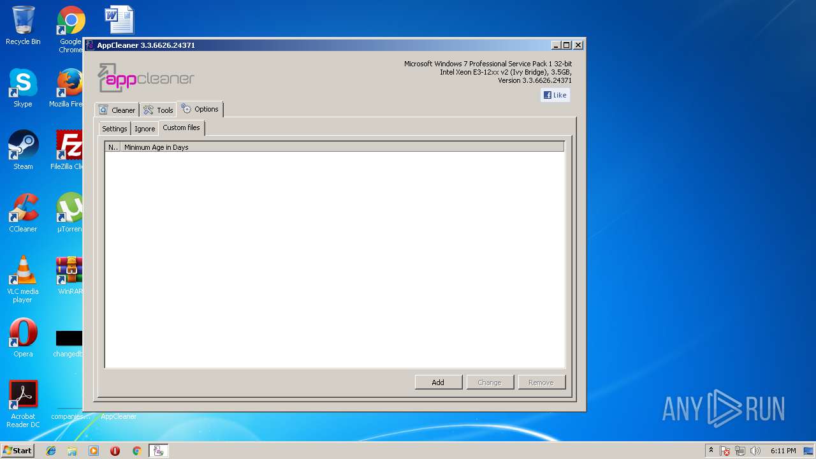816x459 pixels.
Task: Launch CCleaner desktop shortcut
Action: click(23, 213)
